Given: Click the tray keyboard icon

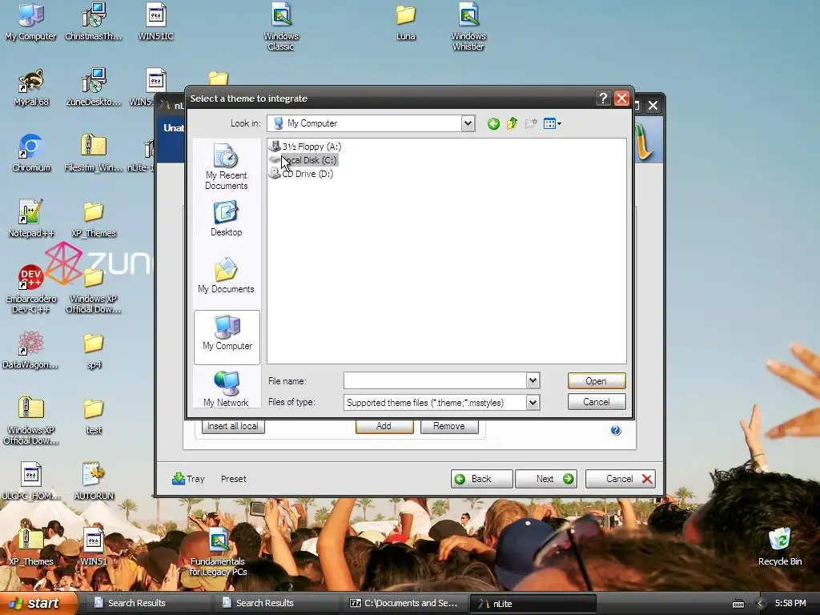Looking at the screenshot, I should coord(738,604).
